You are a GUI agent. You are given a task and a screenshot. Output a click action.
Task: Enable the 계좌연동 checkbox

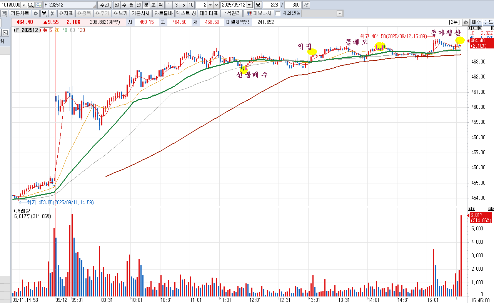278,13
